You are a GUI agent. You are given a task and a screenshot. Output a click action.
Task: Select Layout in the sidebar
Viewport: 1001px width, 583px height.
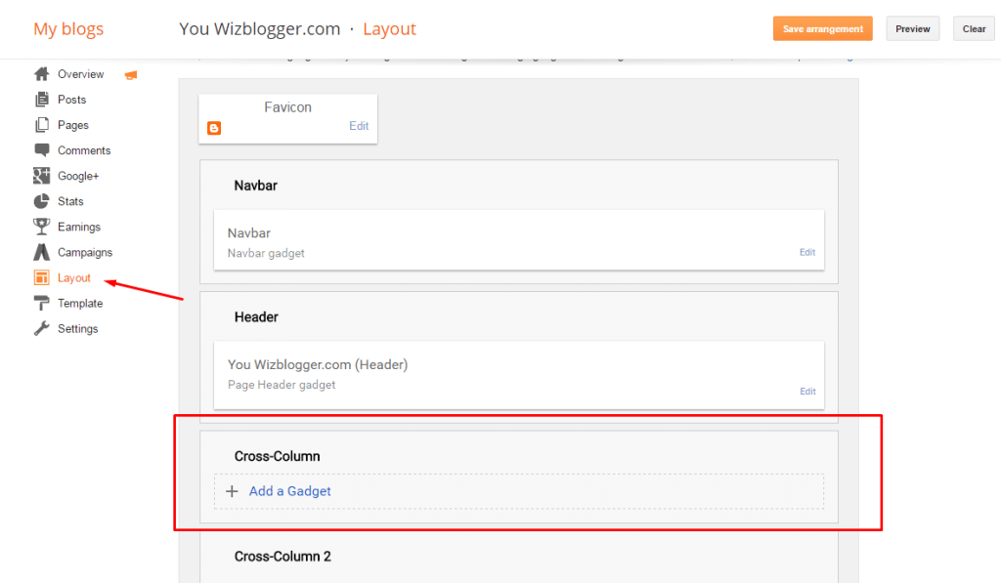(73, 278)
